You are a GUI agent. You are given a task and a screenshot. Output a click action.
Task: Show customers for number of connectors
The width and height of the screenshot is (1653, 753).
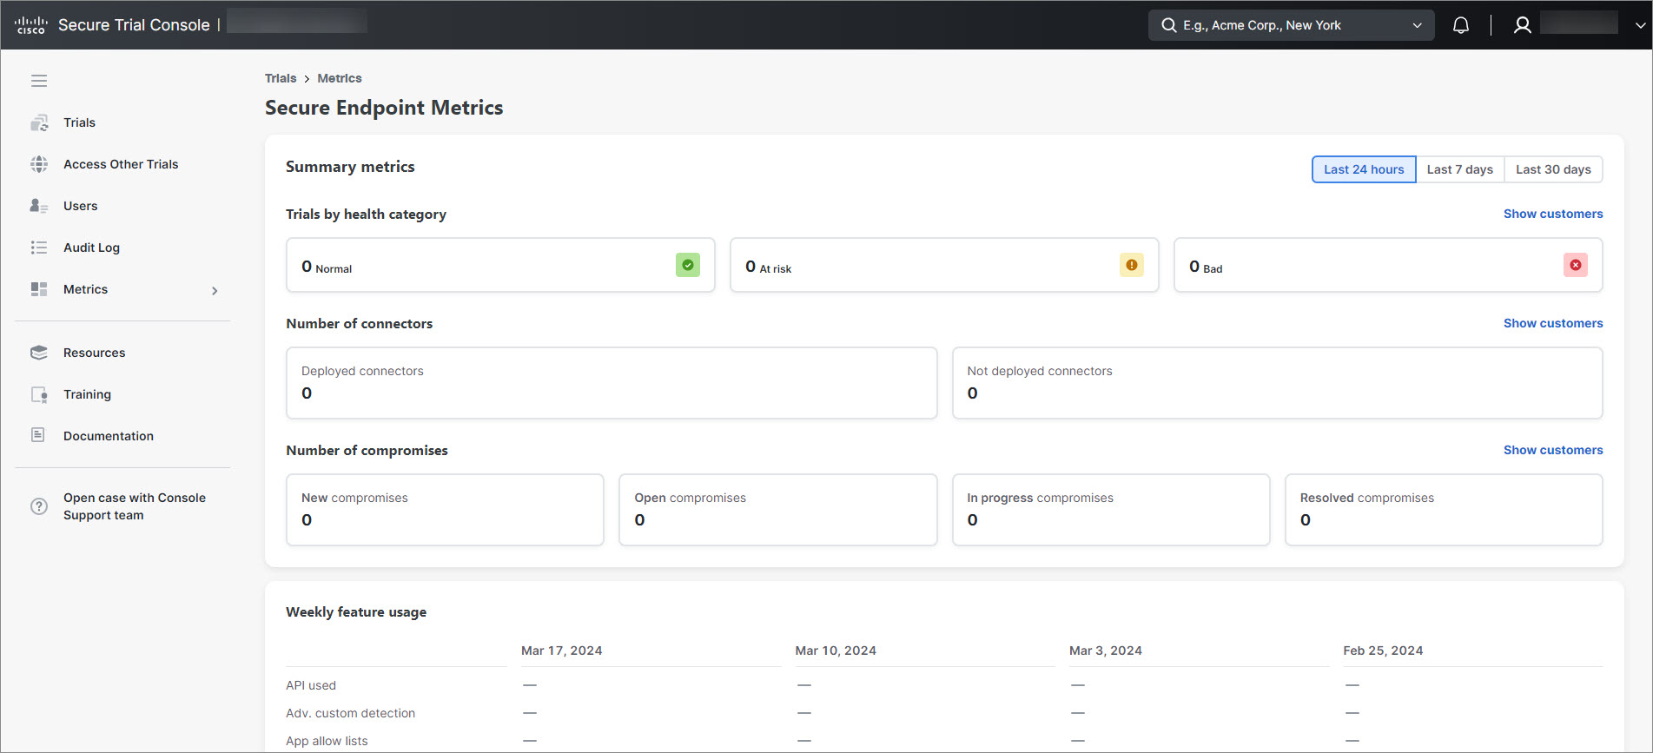(x=1553, y=323)
